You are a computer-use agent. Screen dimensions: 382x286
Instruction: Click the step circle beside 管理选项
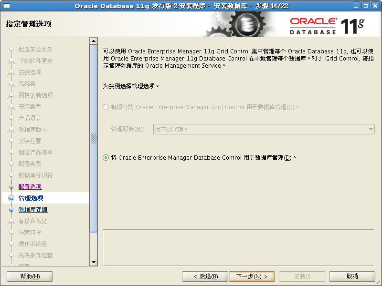coord(12,198)
